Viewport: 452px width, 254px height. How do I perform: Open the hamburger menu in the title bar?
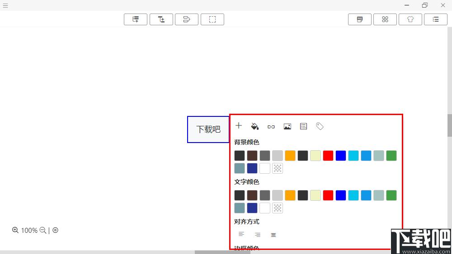[5, 5]
